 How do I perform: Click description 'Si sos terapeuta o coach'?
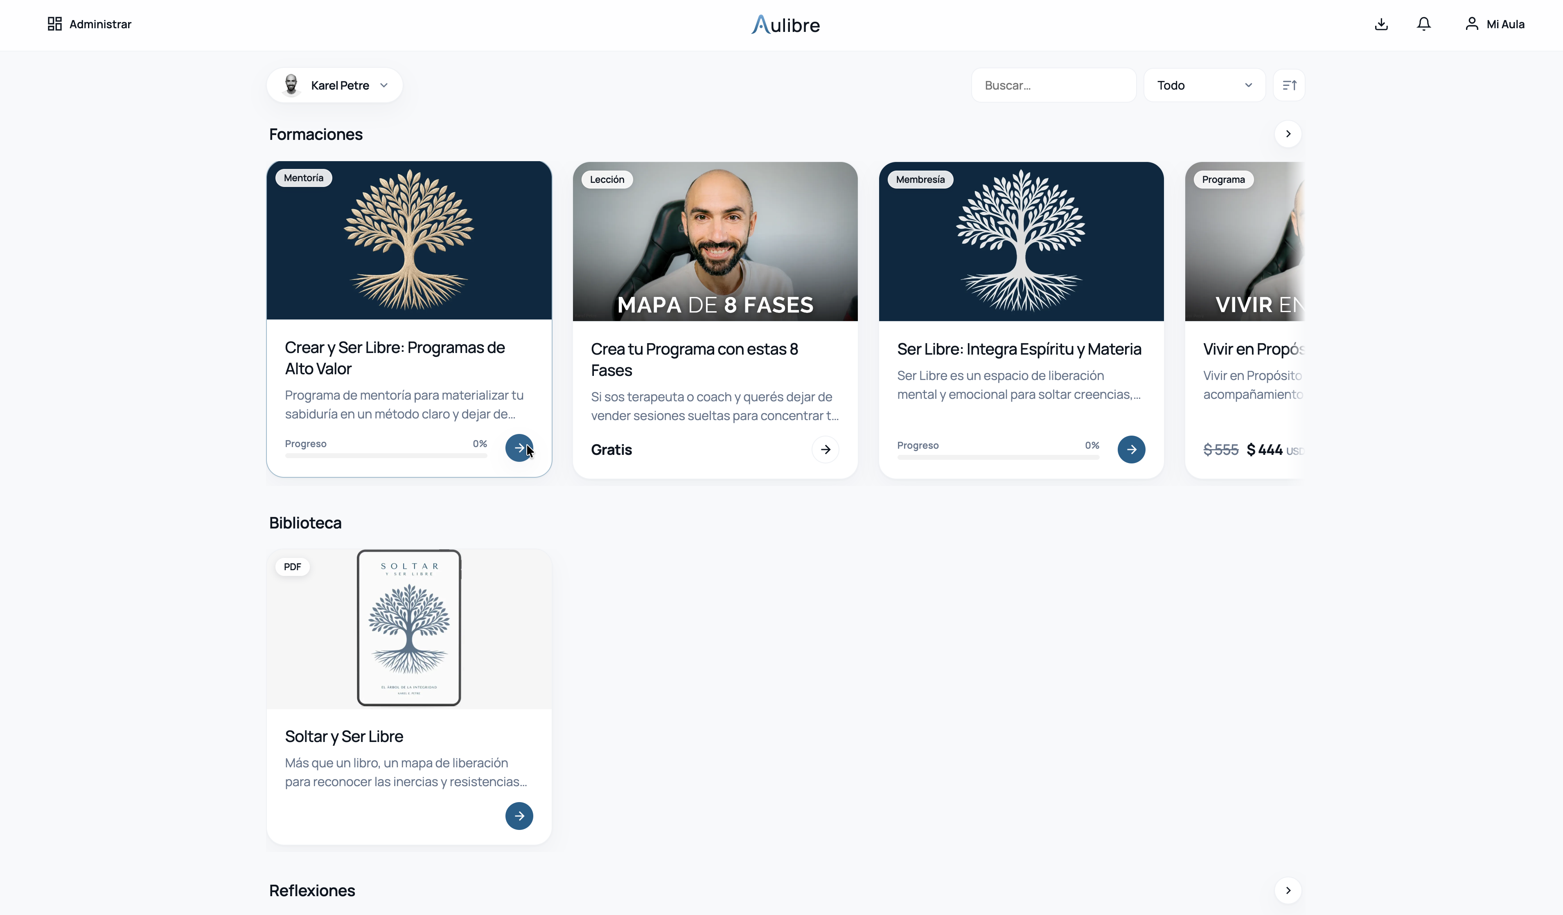tap(715, 406)
